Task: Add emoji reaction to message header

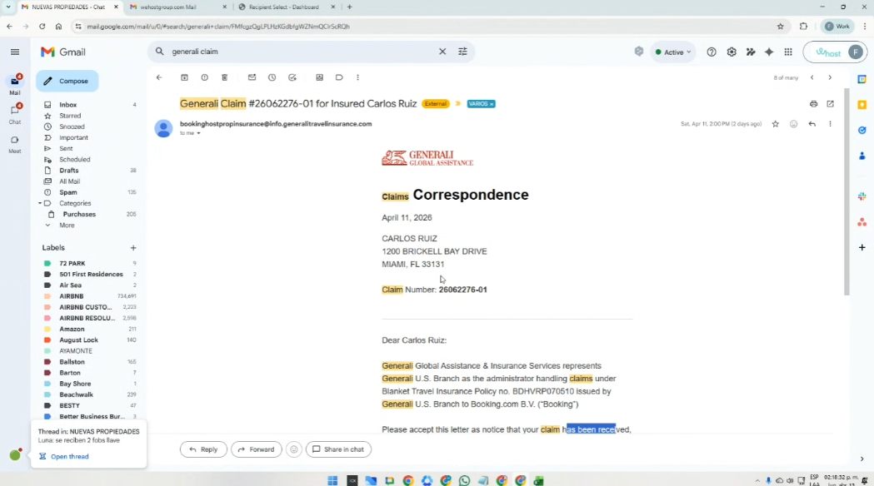Action: (794, 124)
